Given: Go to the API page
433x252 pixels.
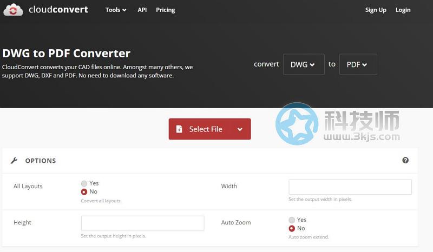Looking at the screenshot, I should [142, 10].
